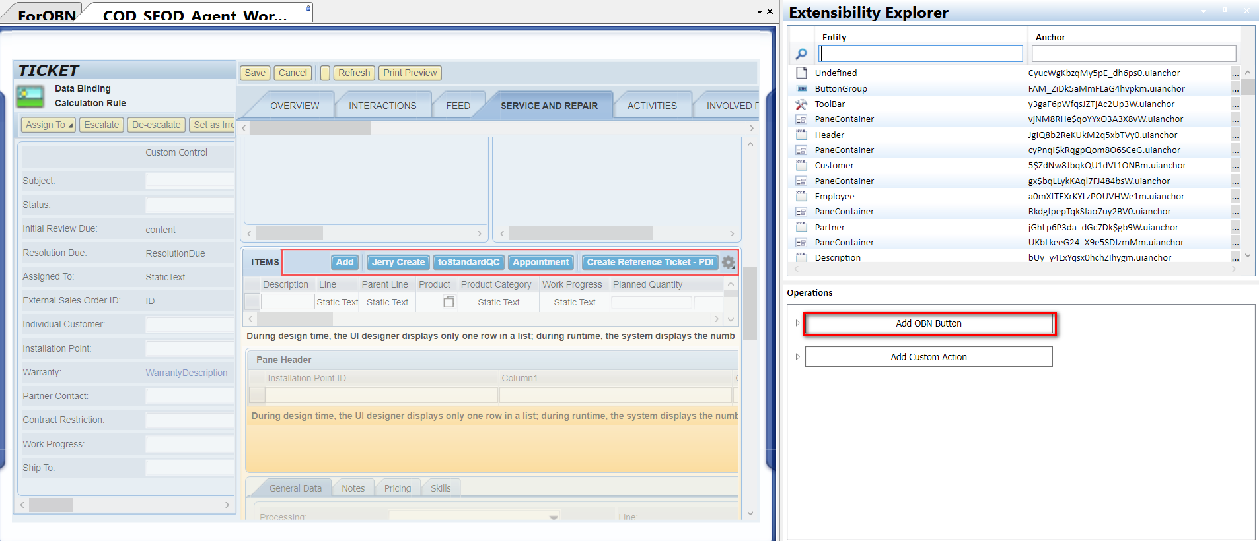
Task: Click the Print Preview button
Action: click(410, 73)
